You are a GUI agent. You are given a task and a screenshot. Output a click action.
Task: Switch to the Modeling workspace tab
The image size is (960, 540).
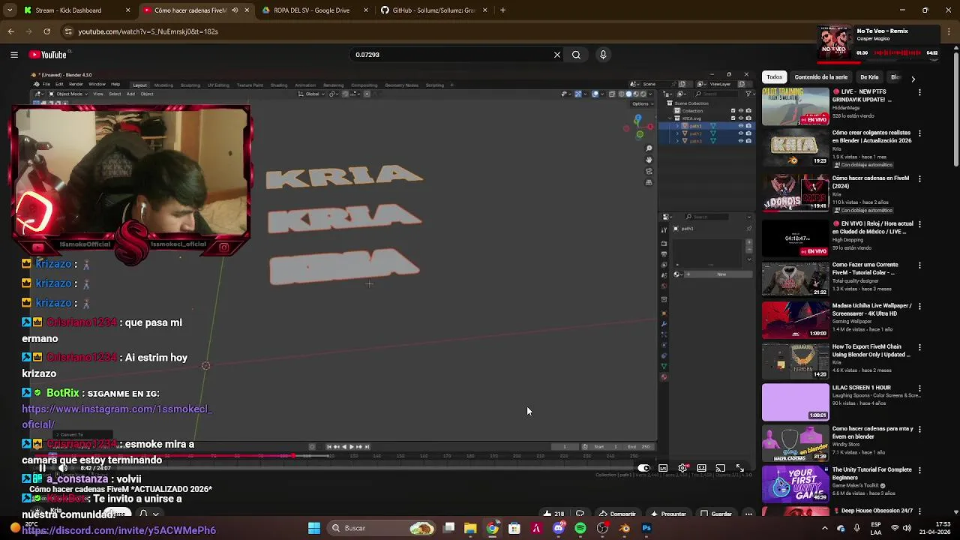(163, 85)
